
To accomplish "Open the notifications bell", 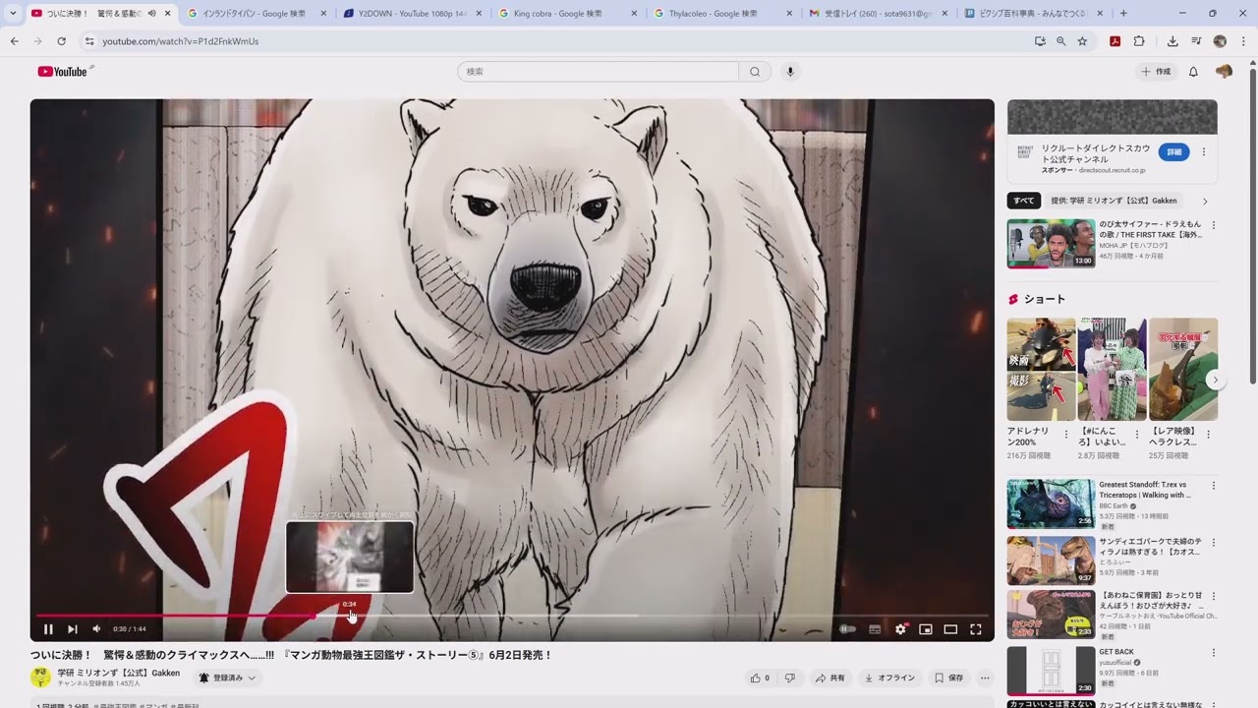I will [1193, 72].
